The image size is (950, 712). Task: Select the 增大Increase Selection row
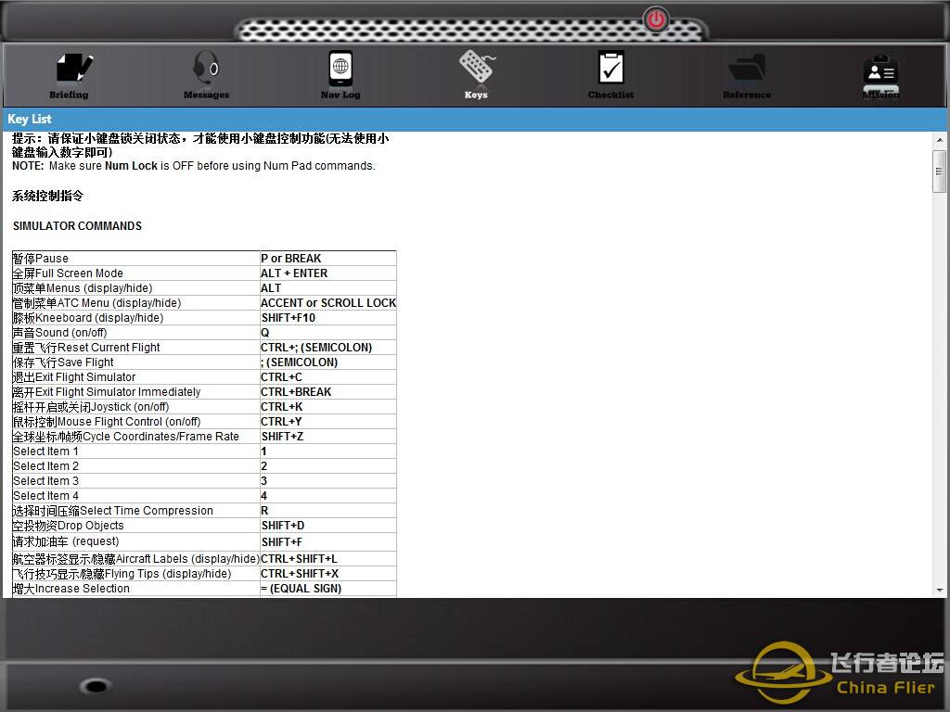click(204, 589)
